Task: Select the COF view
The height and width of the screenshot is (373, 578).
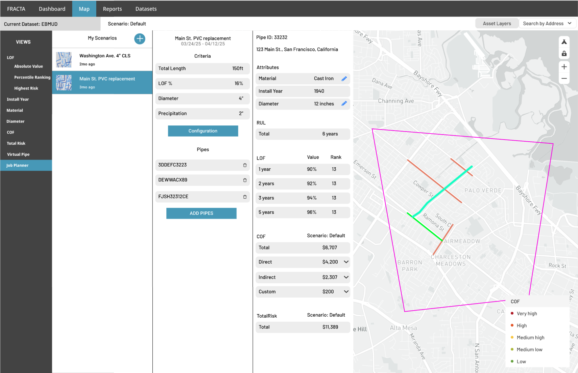Action: click(10, 133)
